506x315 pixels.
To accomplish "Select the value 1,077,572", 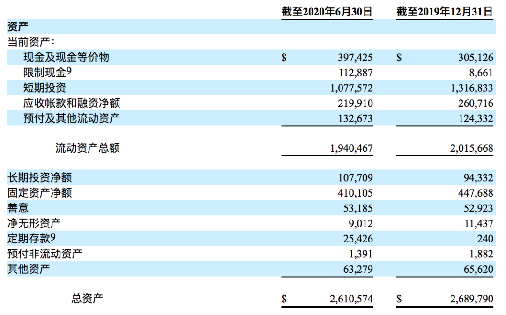I will [351, 88].
